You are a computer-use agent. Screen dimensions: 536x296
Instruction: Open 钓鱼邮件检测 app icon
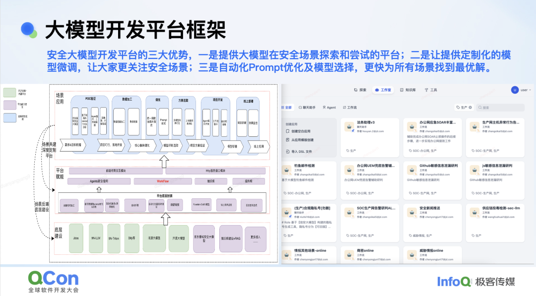tap(286, 170)
